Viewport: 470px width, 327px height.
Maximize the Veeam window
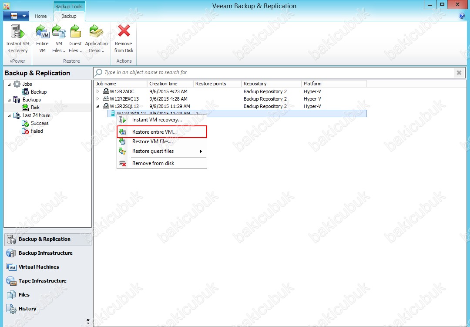(442, 5)
